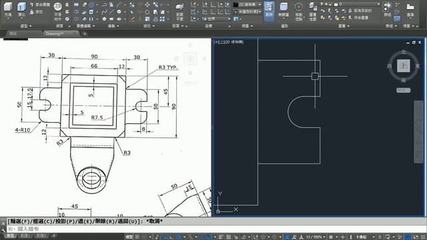Toggle snap mode in status bar
This screenshot has height=240, width=427.
pos(144,237)
